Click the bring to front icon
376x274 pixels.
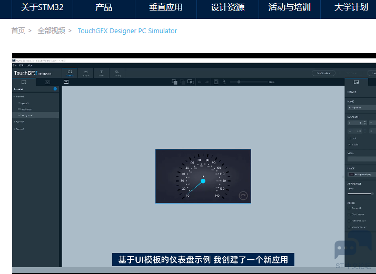(175, 82)
